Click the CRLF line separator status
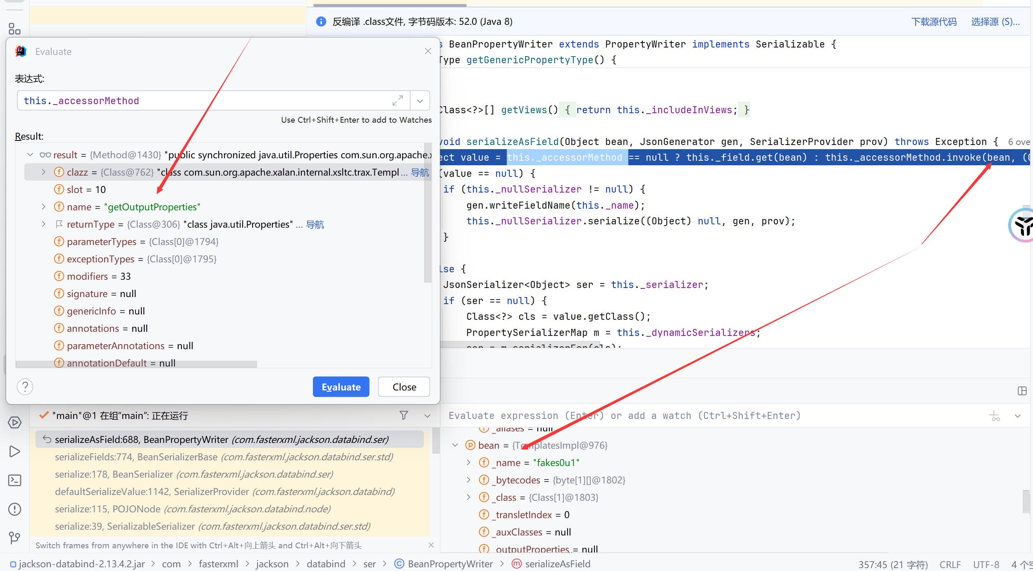Image resolution: width=1033 pixels, height=571 pixels. pyautogui.click(x=950, y=564)
